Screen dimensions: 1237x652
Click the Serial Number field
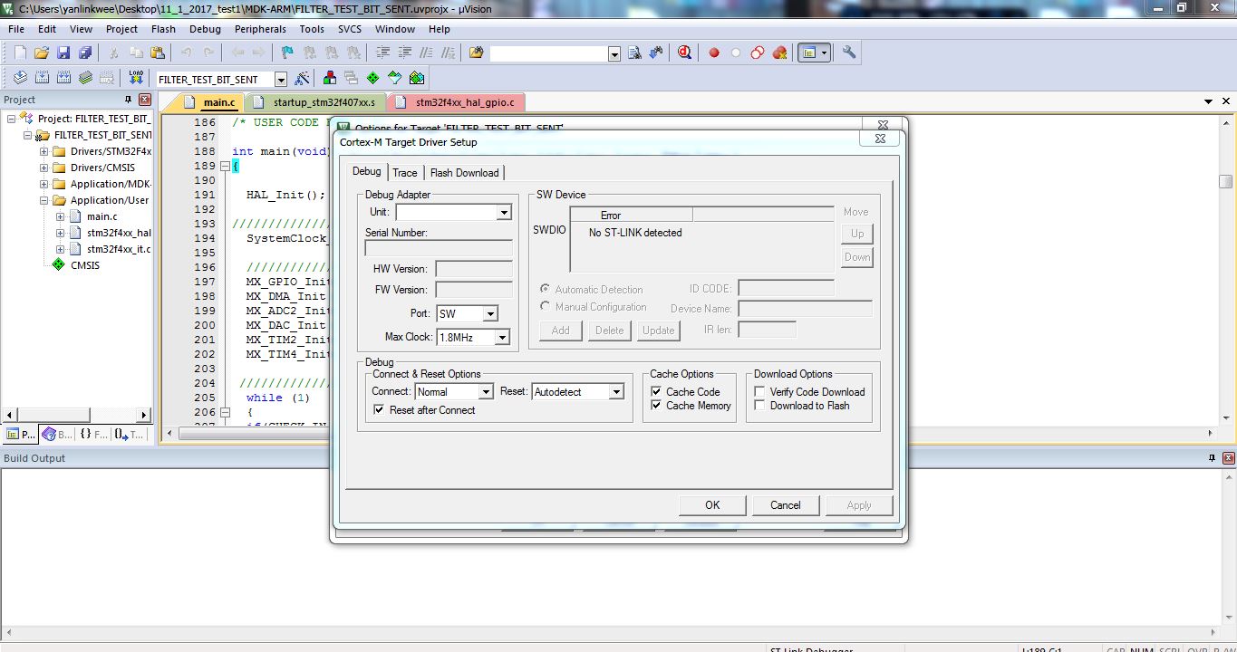pos(439,248)
